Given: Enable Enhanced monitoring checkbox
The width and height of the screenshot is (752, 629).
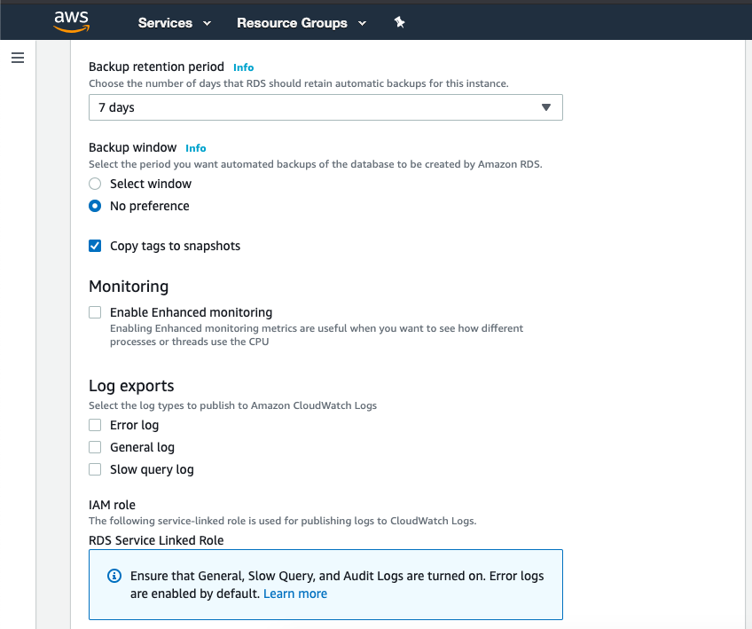Looking at the screenshot, I should [x=95, y=312].
